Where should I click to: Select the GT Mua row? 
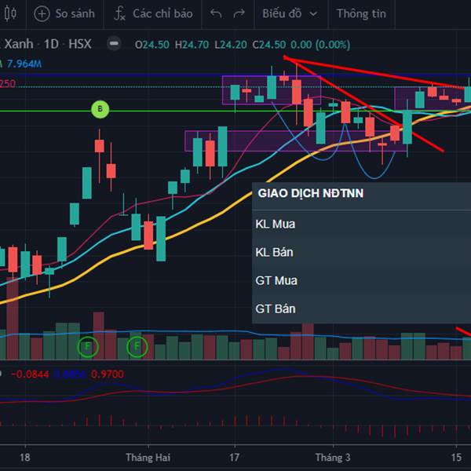point(362,280)
